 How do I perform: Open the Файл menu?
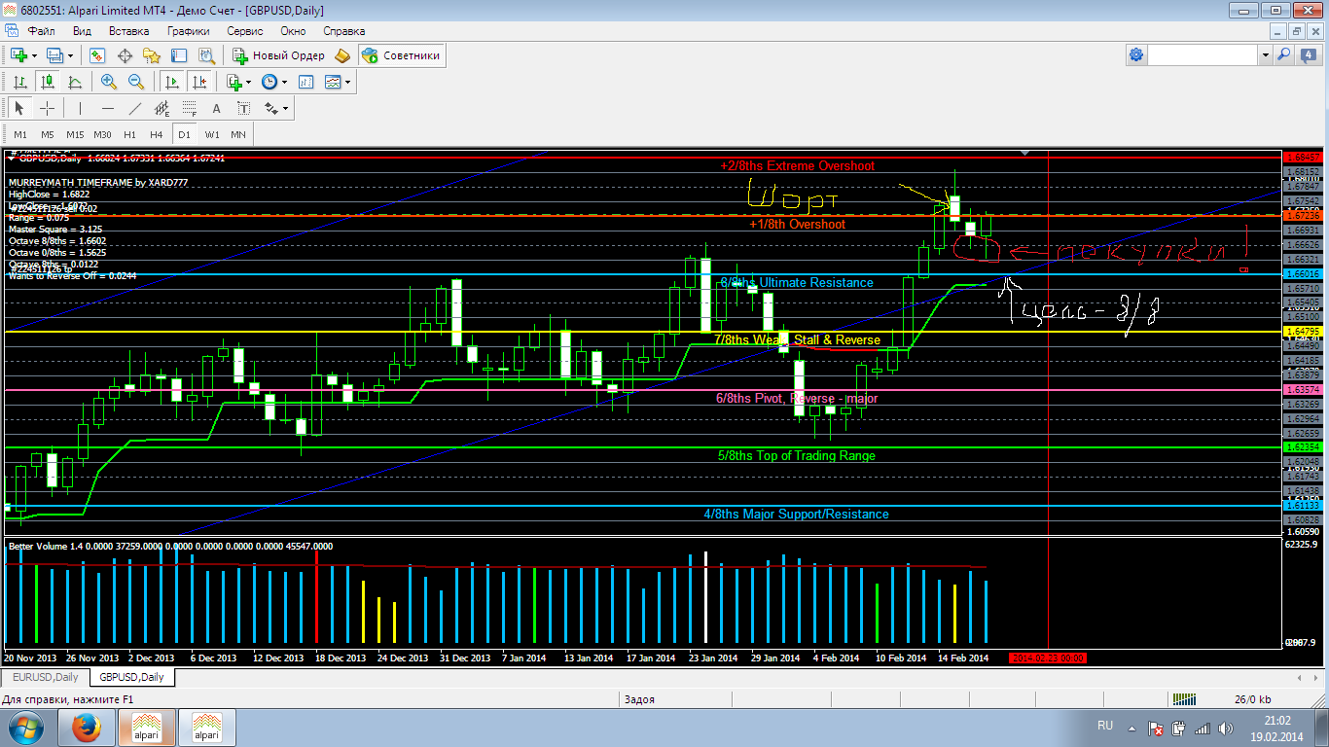[41, 31]
